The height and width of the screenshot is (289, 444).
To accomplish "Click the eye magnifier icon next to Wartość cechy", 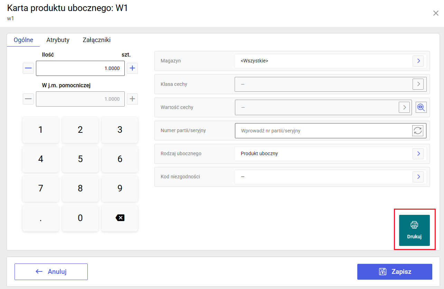I will click(421, 107).
